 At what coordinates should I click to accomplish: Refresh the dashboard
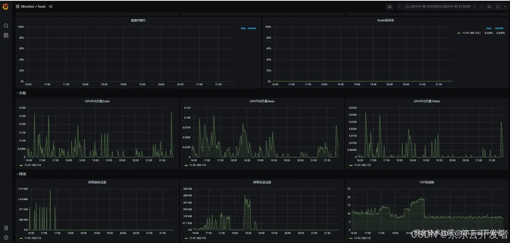pyautogui.click(x=498, y=7)
